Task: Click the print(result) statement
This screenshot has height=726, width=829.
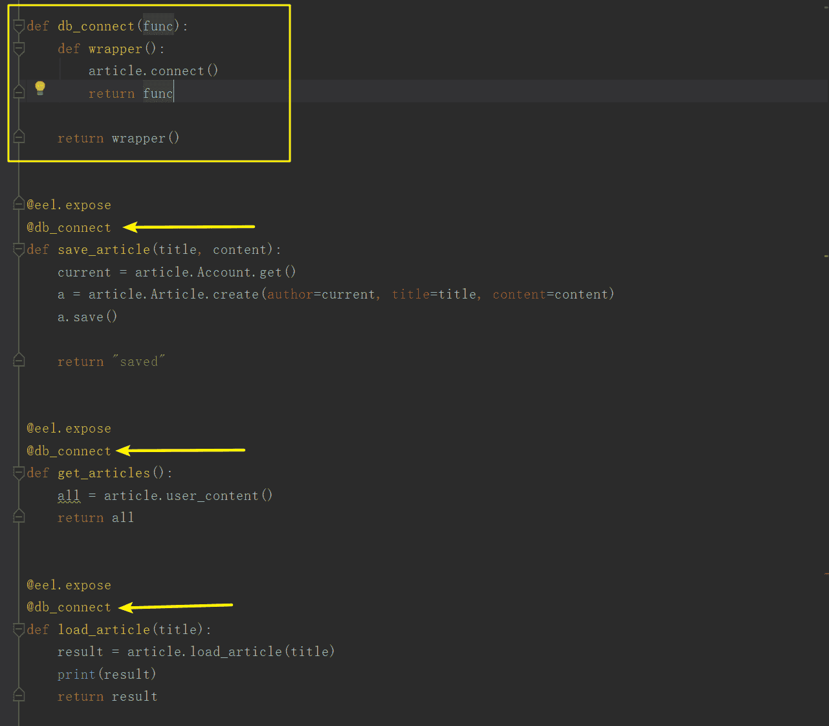Action: pos(107,674)
